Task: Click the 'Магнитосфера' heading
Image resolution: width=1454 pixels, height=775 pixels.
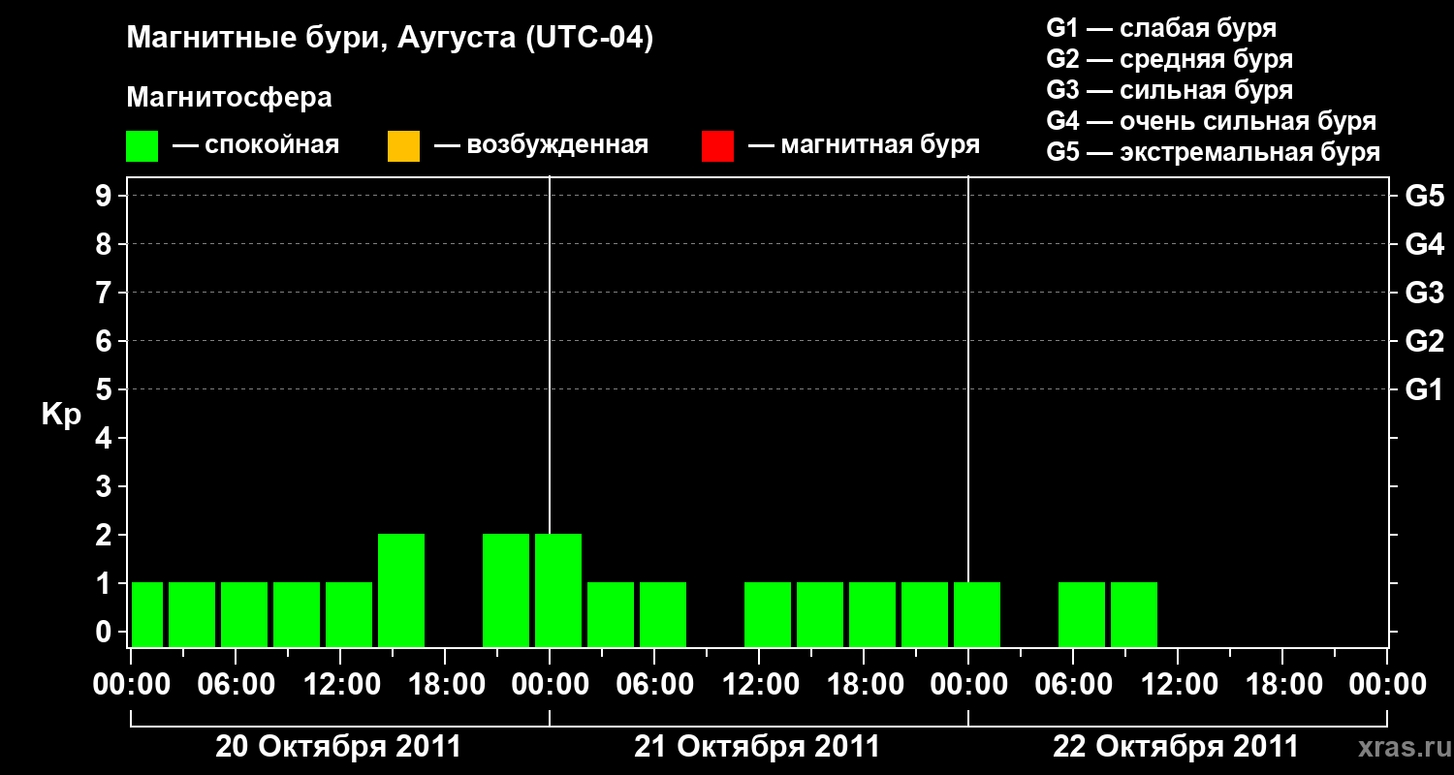Action: pyautogui.click(x=229, y=98)
